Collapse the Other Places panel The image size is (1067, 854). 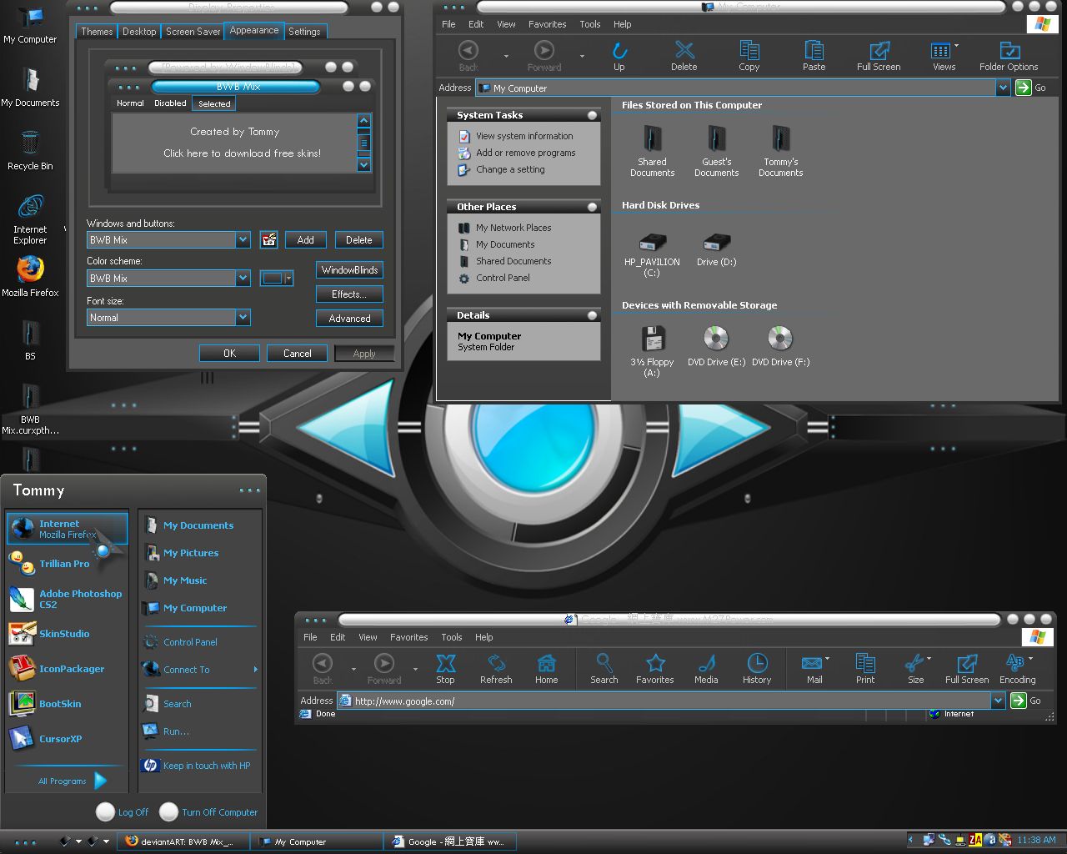592,207
